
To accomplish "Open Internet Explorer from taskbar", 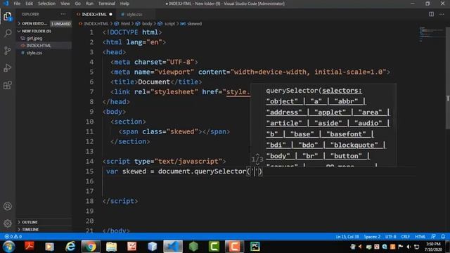I will pyautogui.click(x=70, y=247).
